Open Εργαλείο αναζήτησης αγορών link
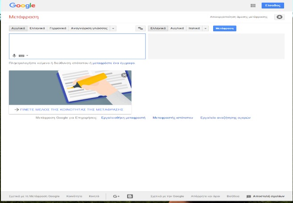Viewport: 293px width, 203px height. coord(226,118)
